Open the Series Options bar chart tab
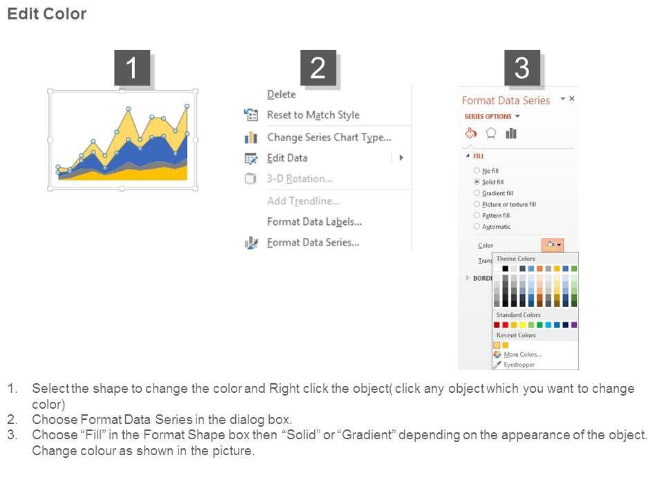This screenshot has width=664, height=498. 511,133
